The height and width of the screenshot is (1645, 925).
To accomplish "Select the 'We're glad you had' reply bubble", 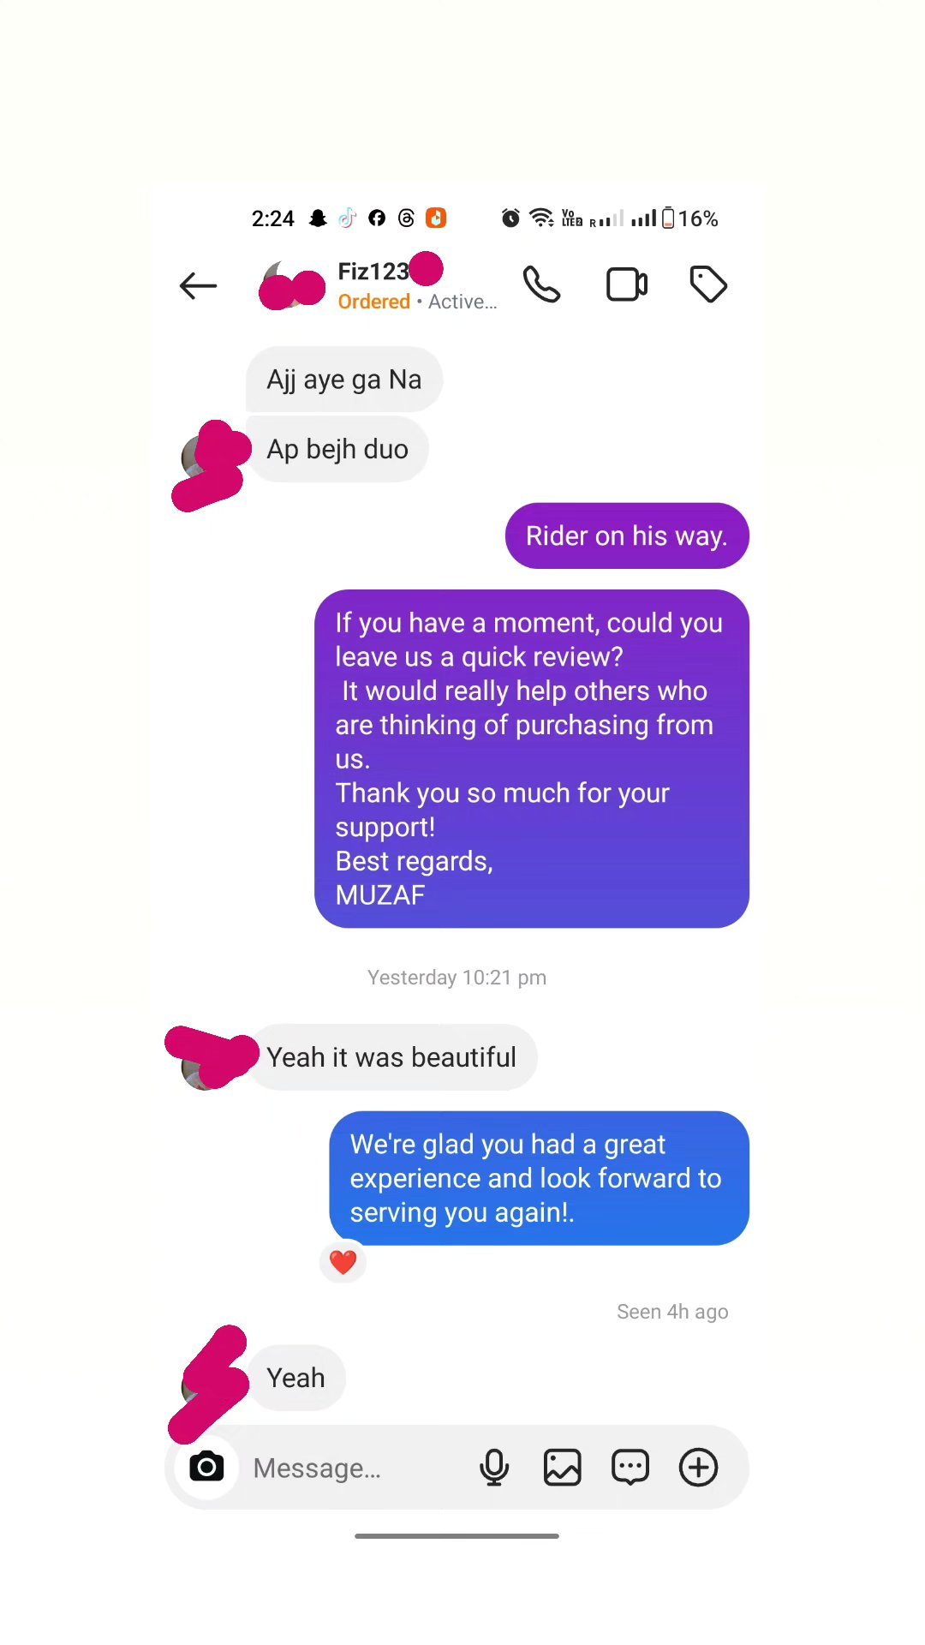I will point(540,1178).
